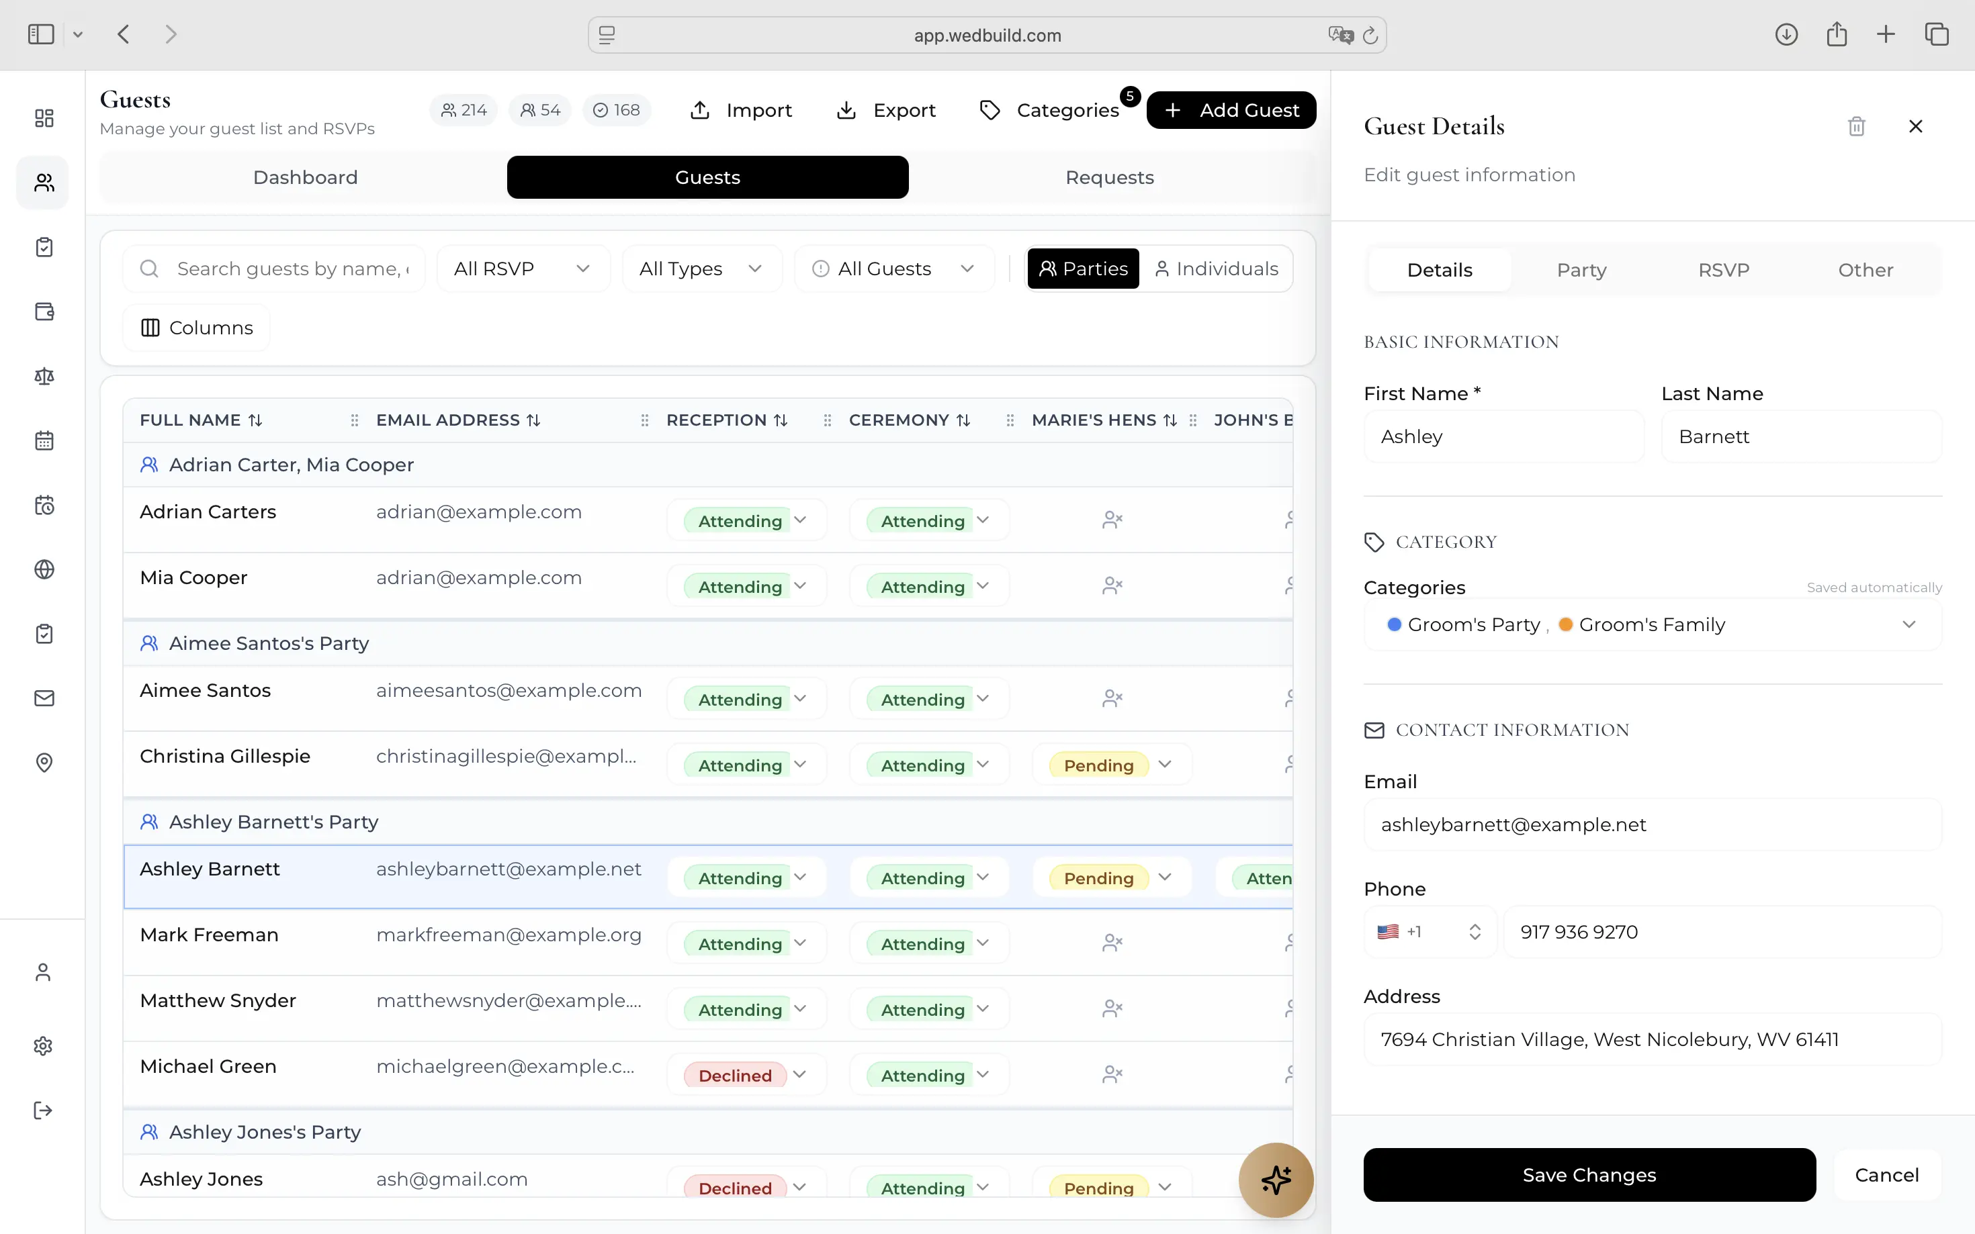Open the wallet budget icon in sidebar
1975x1234 pixels.
click(x=44, y=312)
